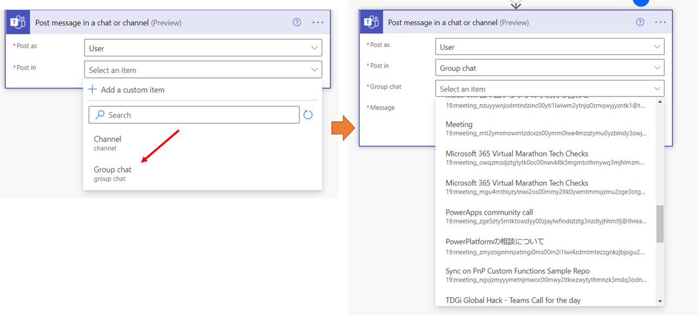Select the Channel option
Image resolution: width=698 pixels, height=315 pixels.
pyautogui.click(x=202, y=143)
